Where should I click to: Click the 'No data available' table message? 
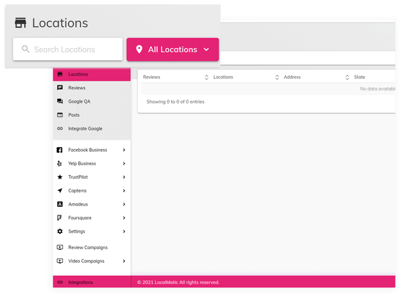coord(377,88)
